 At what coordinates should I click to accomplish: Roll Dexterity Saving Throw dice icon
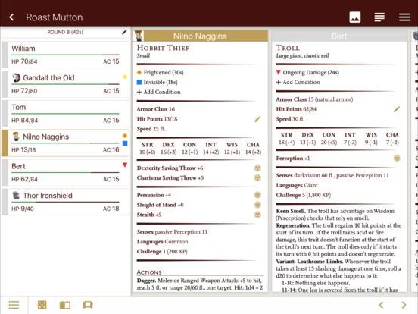[x=257, y=168]
